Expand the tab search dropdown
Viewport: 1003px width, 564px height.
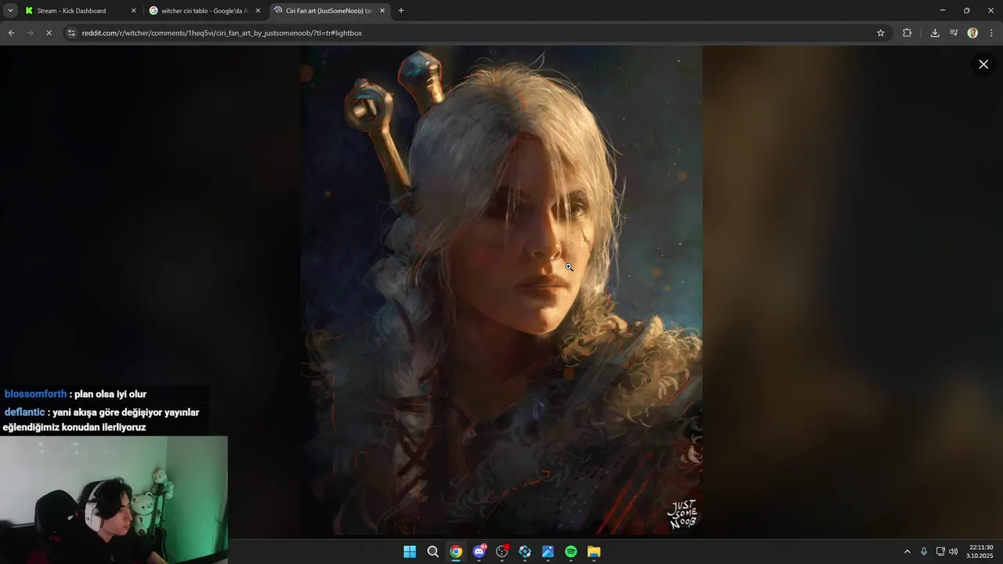[x=10, y=11]
